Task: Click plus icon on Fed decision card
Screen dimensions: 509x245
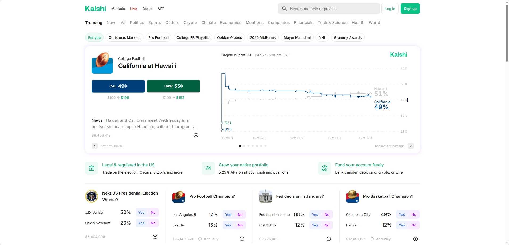Action: (329, 239)
